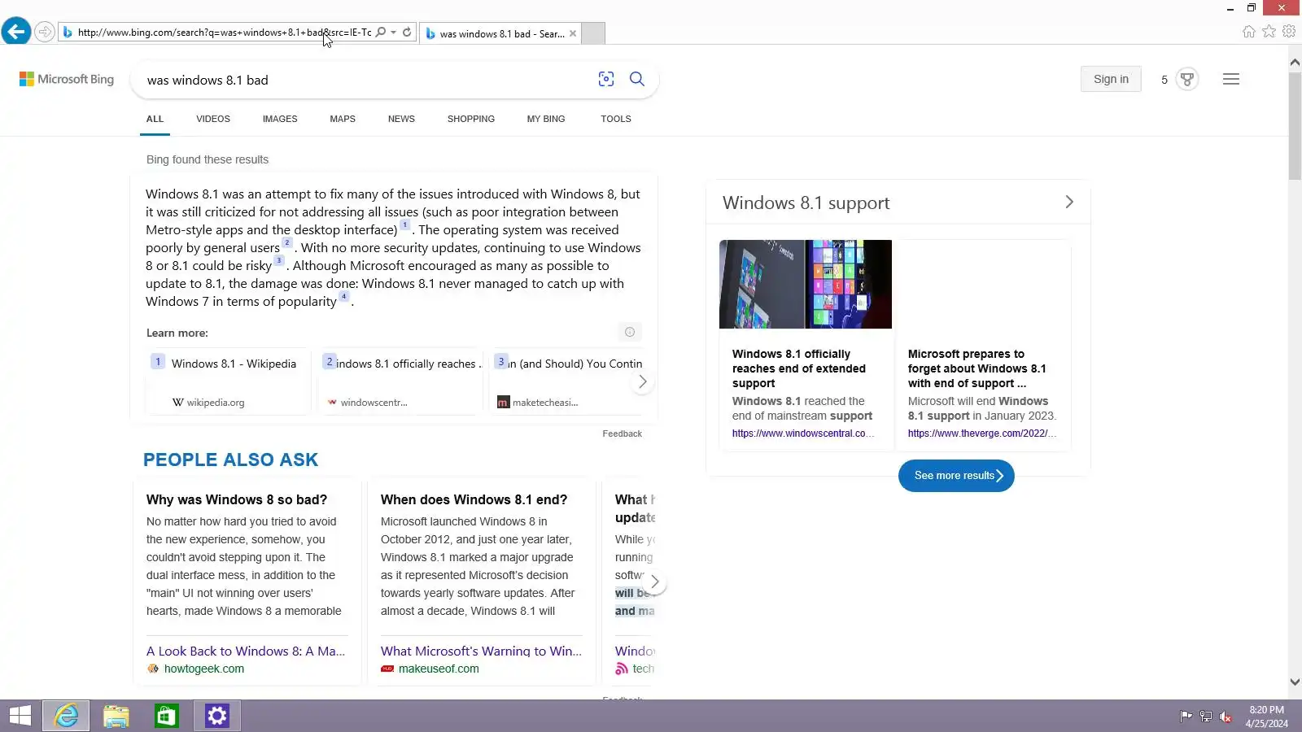
Task: Switch to the MAPS tab
Action: point(343,119)
